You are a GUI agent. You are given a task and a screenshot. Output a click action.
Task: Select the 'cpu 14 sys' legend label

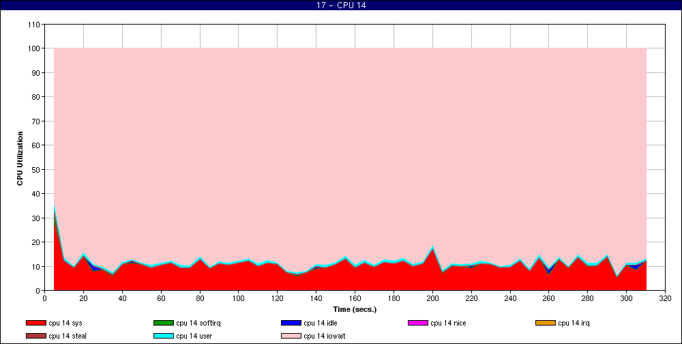(x=65, y=323)
